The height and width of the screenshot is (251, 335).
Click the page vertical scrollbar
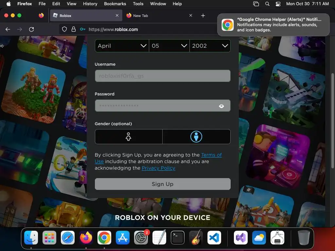coord(332,121)
